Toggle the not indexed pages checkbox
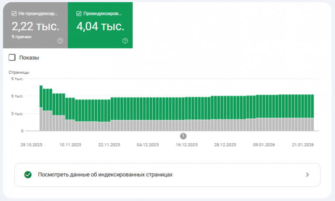Image resolution: width=335 pixels, height=201 pixels. [x=14, y=14]
